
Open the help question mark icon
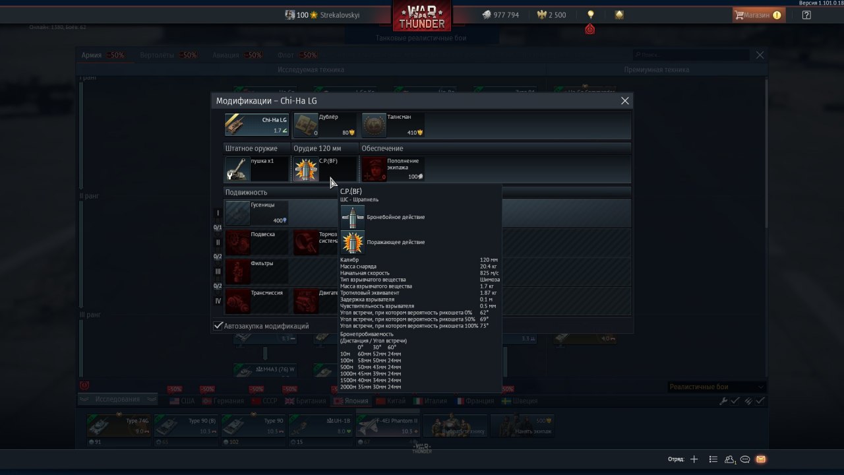pos(806,15)
